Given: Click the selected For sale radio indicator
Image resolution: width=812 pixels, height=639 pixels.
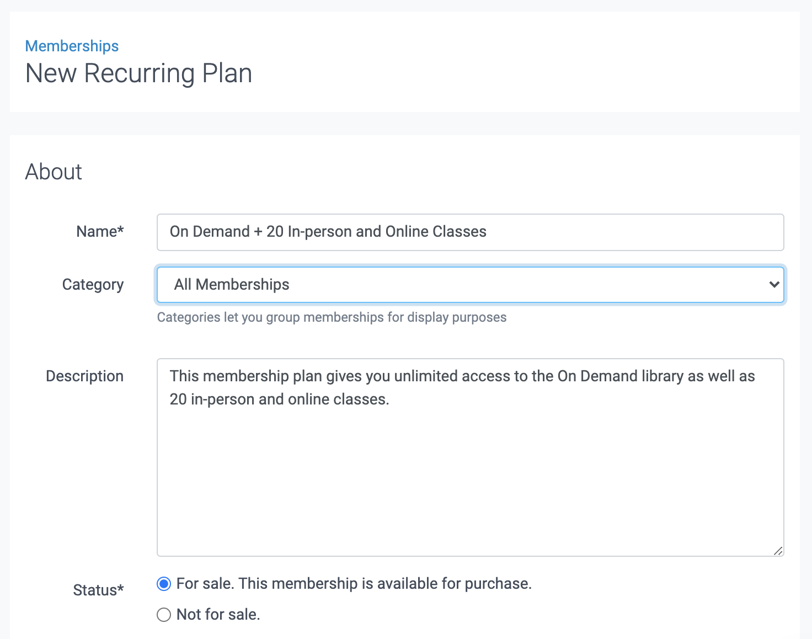Looking at the screenshot, I should pyautogui.click(x=163, y=583).
